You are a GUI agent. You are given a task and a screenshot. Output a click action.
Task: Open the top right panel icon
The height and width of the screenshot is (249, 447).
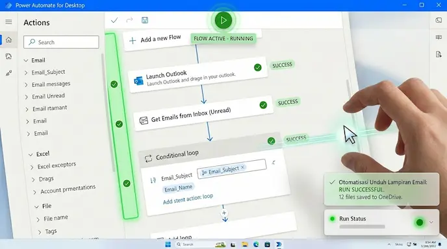coord(439,20)
